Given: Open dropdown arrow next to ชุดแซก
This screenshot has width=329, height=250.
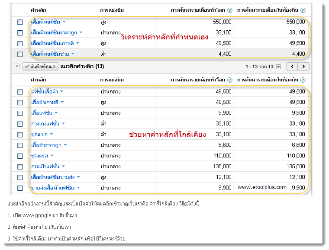Looking at the screenshot, I should [52, 134].
